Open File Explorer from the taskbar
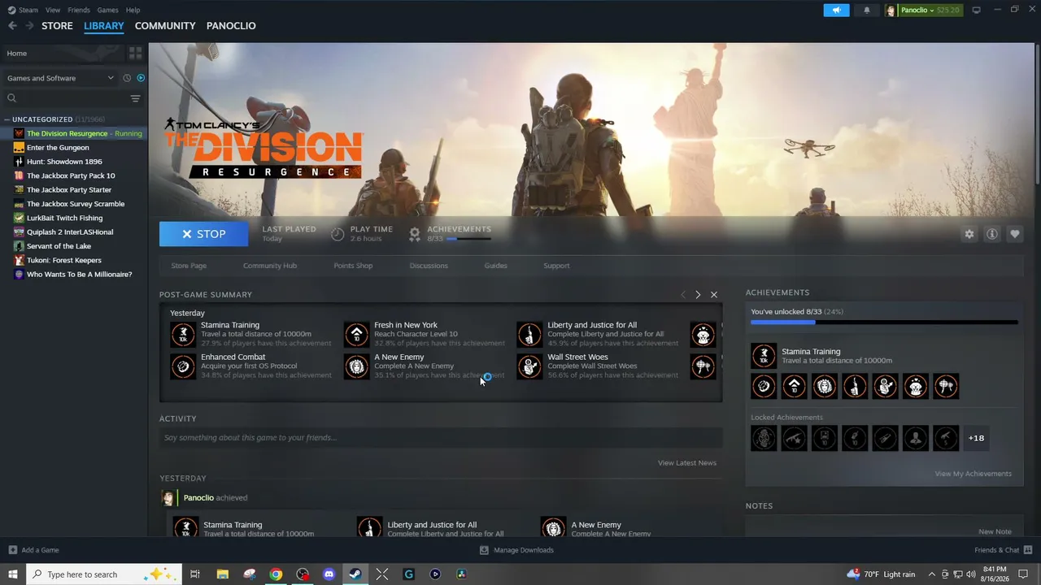The height and width of the screenshot is (585, 1041). click(222, 574)
